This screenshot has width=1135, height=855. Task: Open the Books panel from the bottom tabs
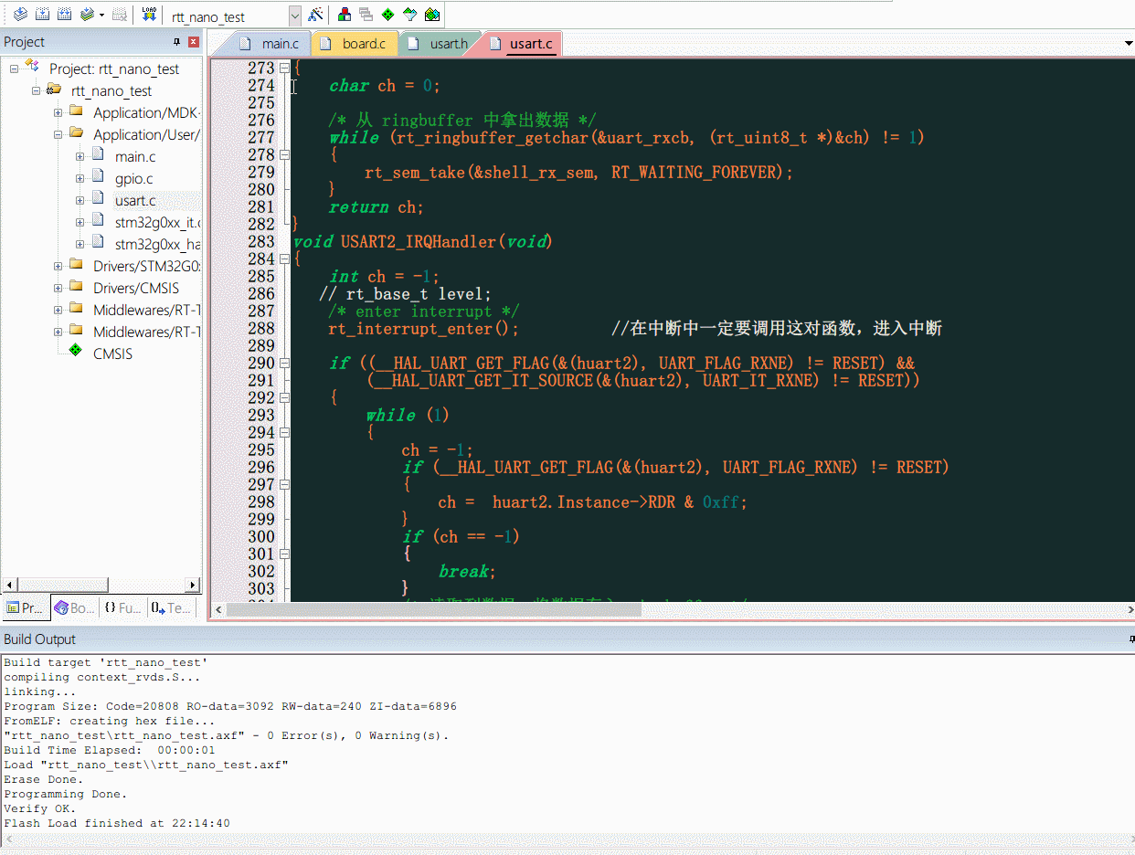[73, 607]
